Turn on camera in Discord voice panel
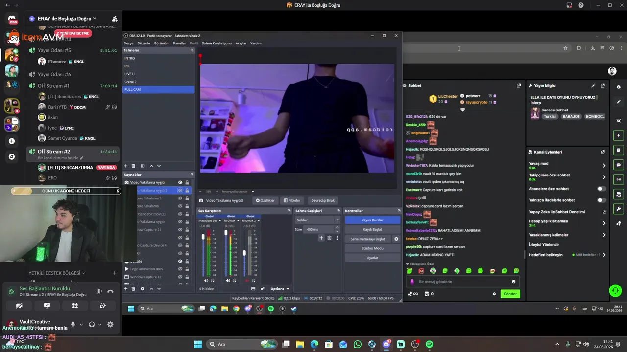 (19, 306)
